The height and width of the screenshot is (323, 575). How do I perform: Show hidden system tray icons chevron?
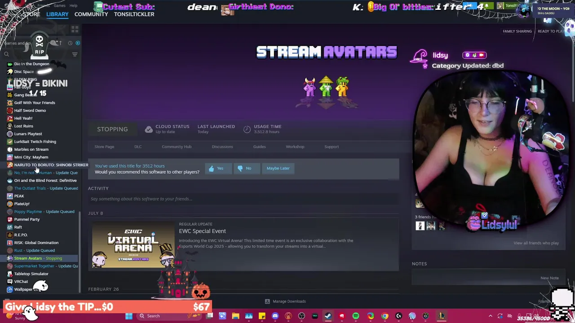tap(490, 316)
